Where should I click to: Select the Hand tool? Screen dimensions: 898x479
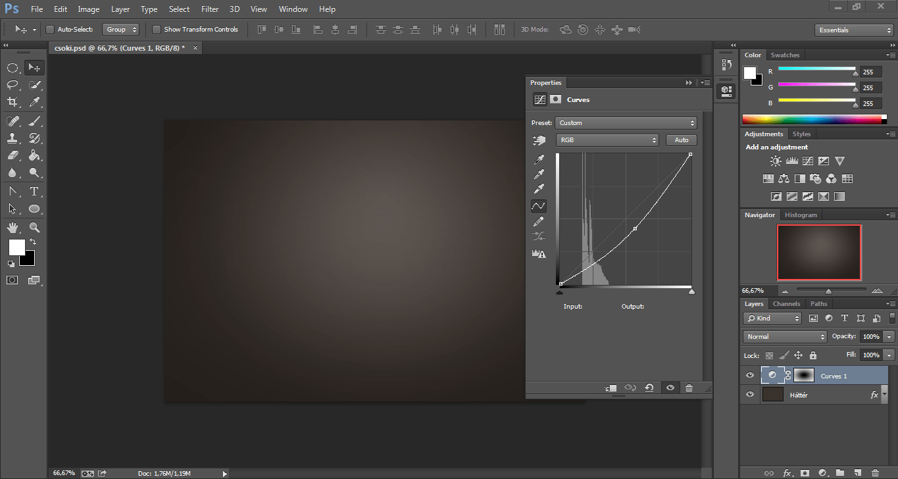pos(12,228)
